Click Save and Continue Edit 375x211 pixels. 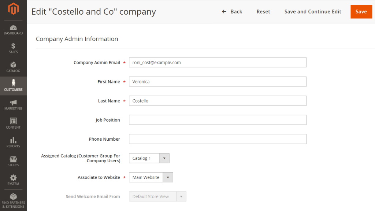(313, 12)
